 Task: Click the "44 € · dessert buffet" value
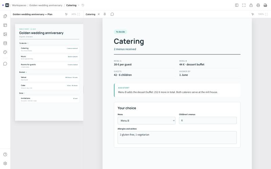pos(192,64)
